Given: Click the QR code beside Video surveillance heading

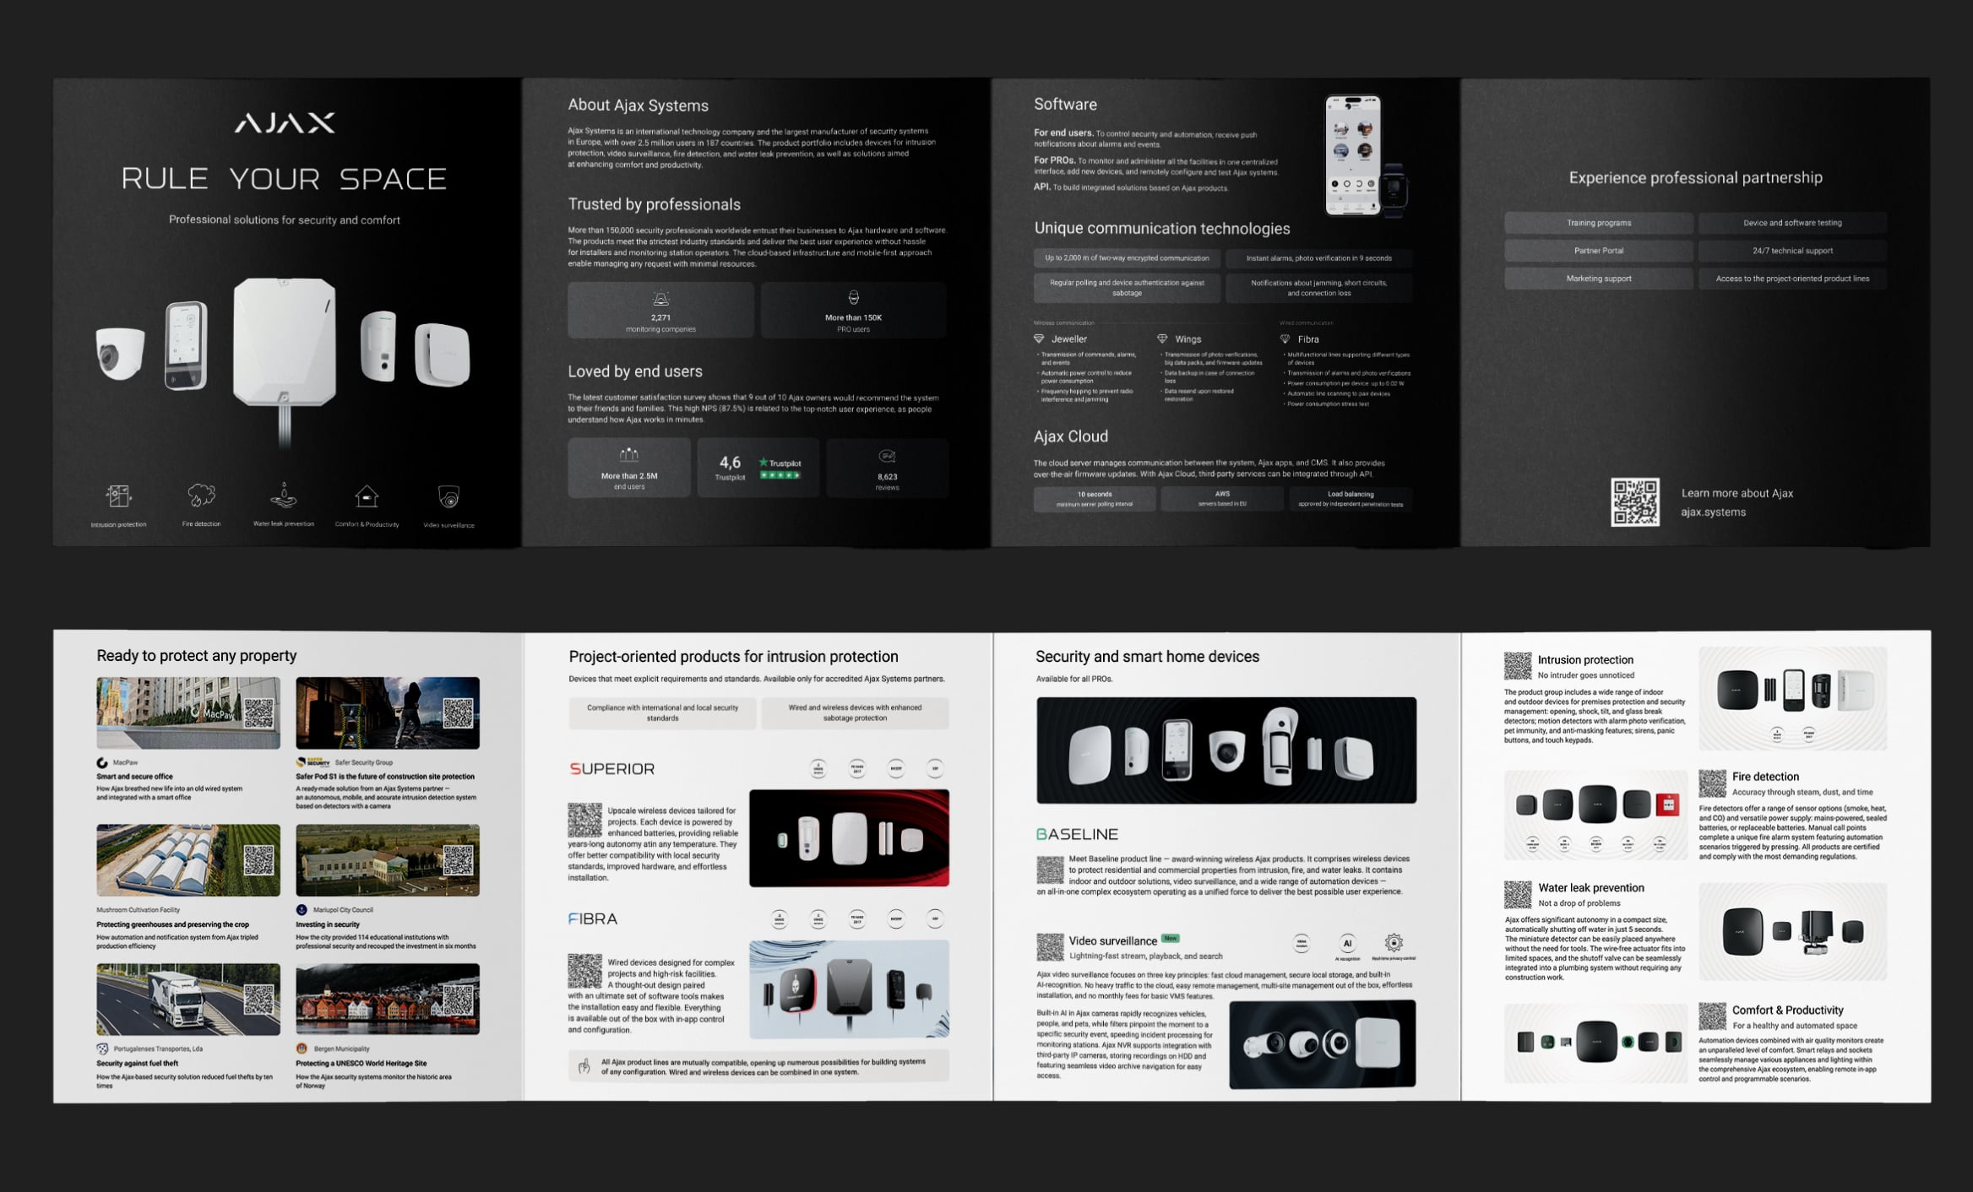Looking at the screenshot, I should click(1050, 947).
